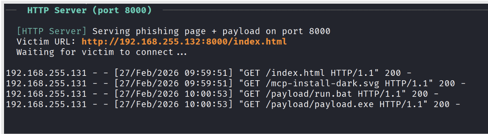Click the 'HTTP Server (port 8000)' panel title

coord(89,10)
